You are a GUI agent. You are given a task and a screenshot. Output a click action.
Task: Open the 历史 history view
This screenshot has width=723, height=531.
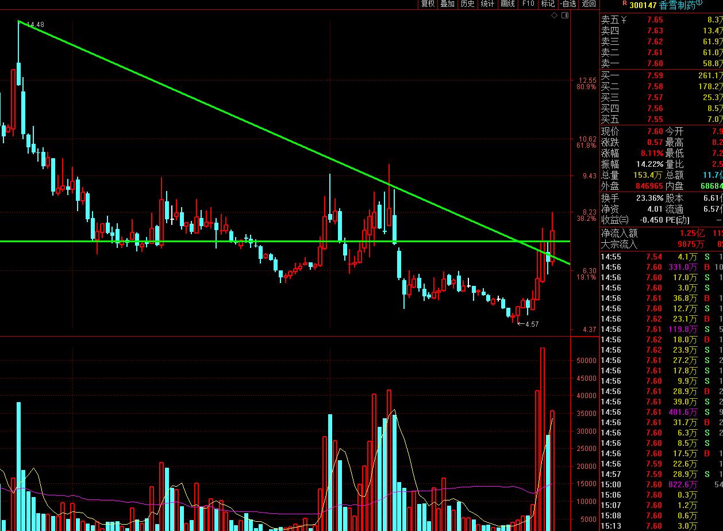(x=468, y=4)
